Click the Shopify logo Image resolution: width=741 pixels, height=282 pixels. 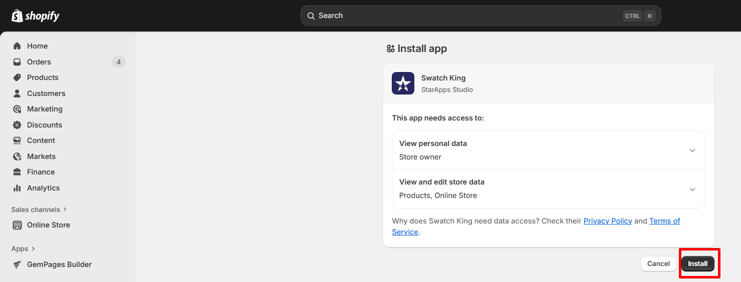(35, 16)
